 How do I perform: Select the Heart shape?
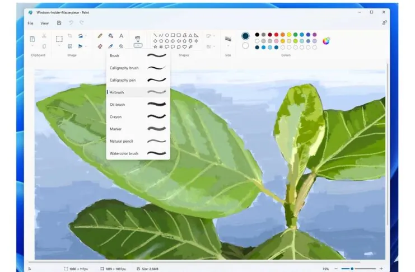click(184, 47)
